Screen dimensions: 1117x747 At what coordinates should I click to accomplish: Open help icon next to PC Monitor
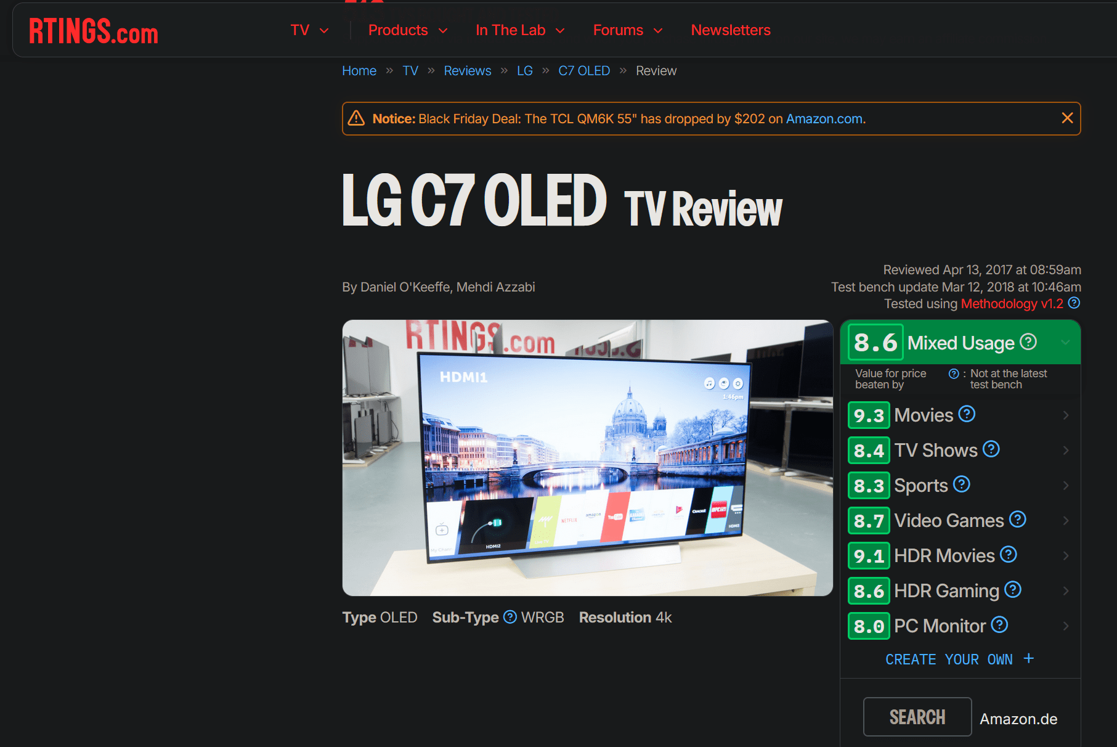click(999, 625)
